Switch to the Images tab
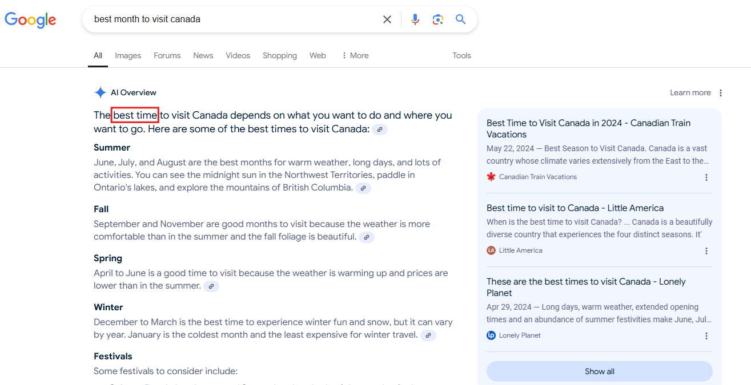The height and width of the screenshot is (385, 751). click(x=128, y=55)
